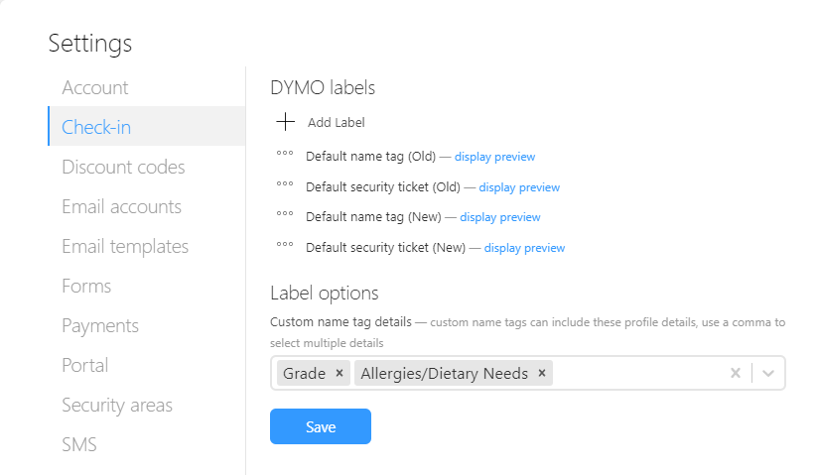Screen dimensions: 817x475
Task: Open options dots for Default security ticket (New)
Action: pyautogui.click(x=284, y=246)
